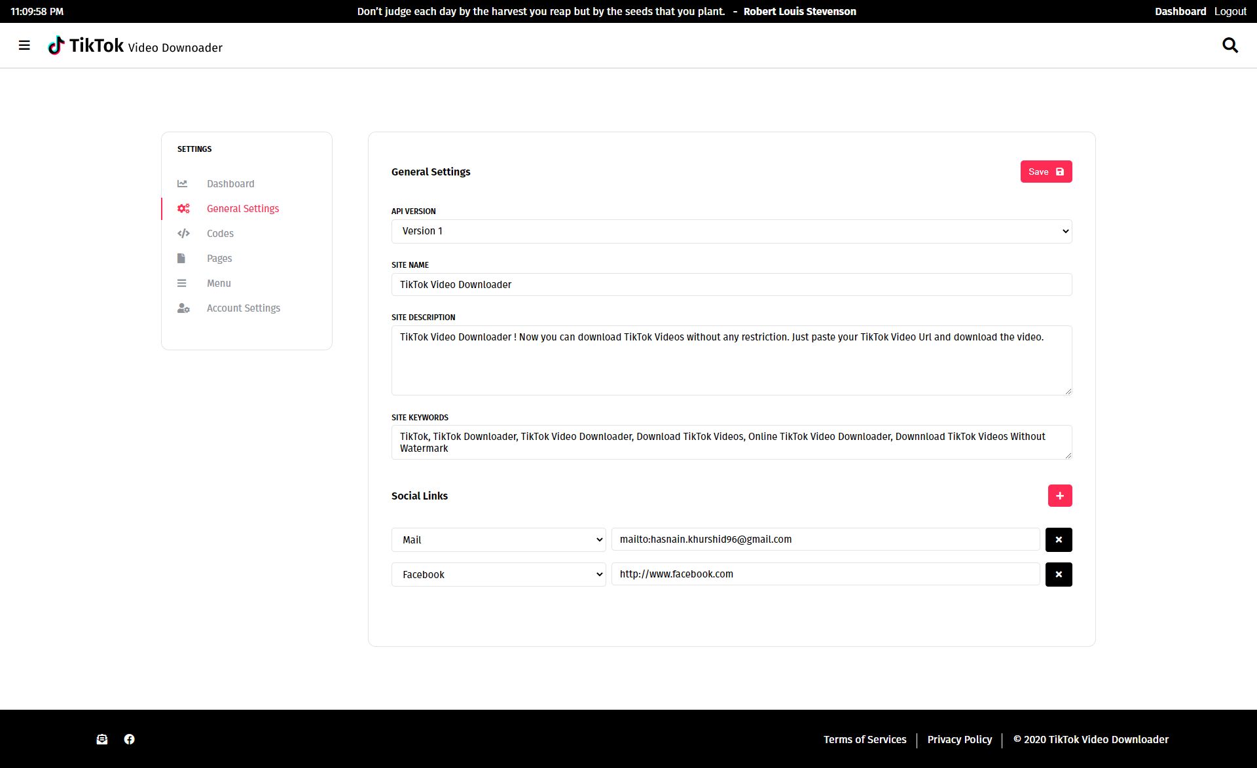
Task: Select Menu in settings sidebar
Action: 219,283
